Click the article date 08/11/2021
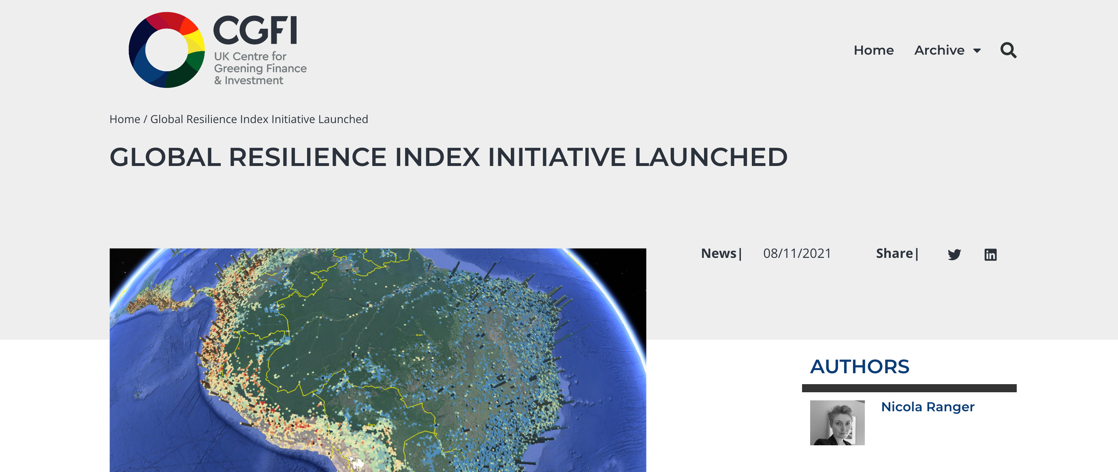The width and height of the screenshot is (1118, 472). click(797, 253)
